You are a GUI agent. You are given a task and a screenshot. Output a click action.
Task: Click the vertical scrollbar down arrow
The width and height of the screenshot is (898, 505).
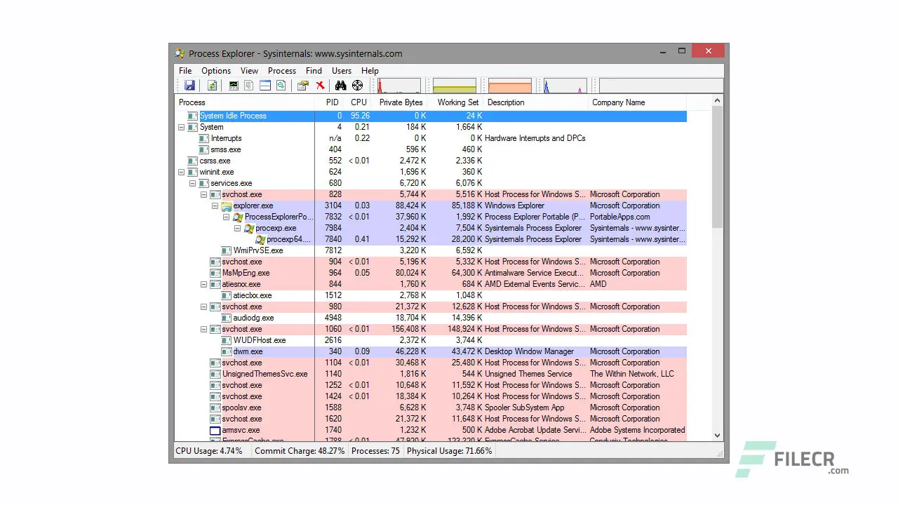coord(717,436)
